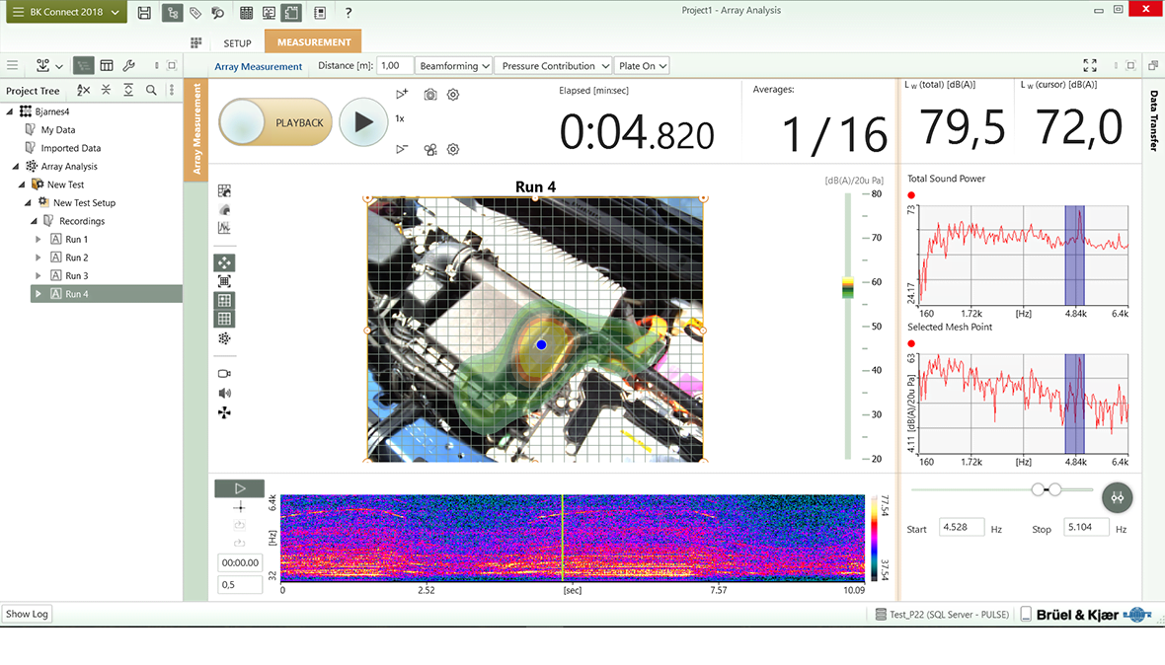
Task: Click the search icon in Project Tree
Action: (151, 90)
